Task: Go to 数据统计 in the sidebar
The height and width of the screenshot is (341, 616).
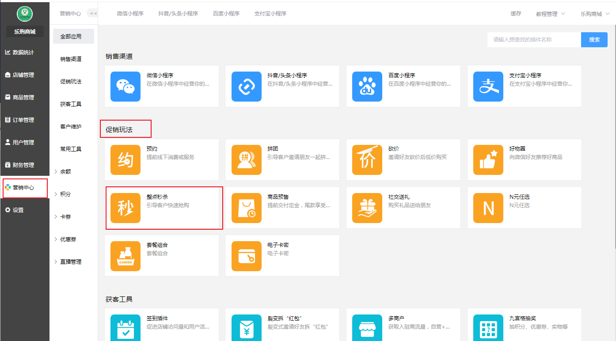Action: click(25, 52)
